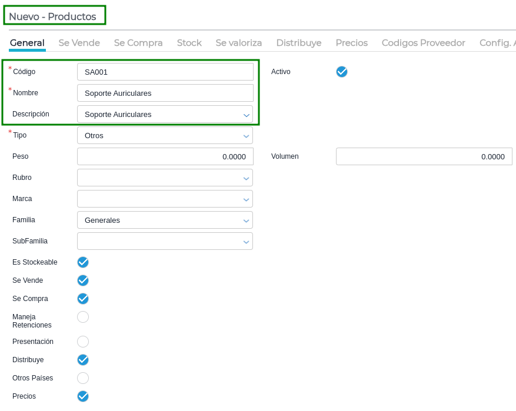Enable the Presentación checkbox
Image resolution: width=516 pixels, height=411 pixels.
coord(83,342)
